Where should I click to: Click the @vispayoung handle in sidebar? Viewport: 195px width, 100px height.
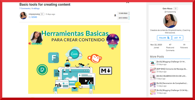170,12
